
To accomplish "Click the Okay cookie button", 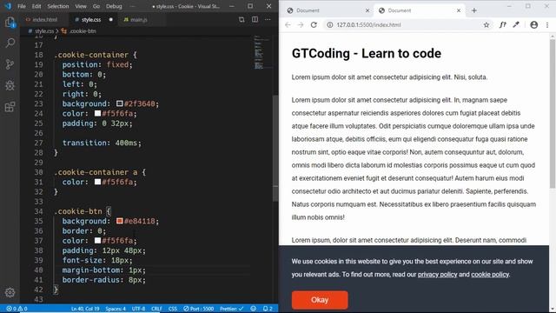I will click(320, 300).
